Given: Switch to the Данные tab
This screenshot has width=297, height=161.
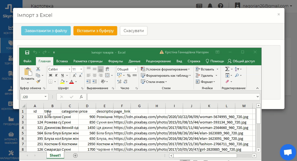Looking at the screenshot, I should (134, 61).
